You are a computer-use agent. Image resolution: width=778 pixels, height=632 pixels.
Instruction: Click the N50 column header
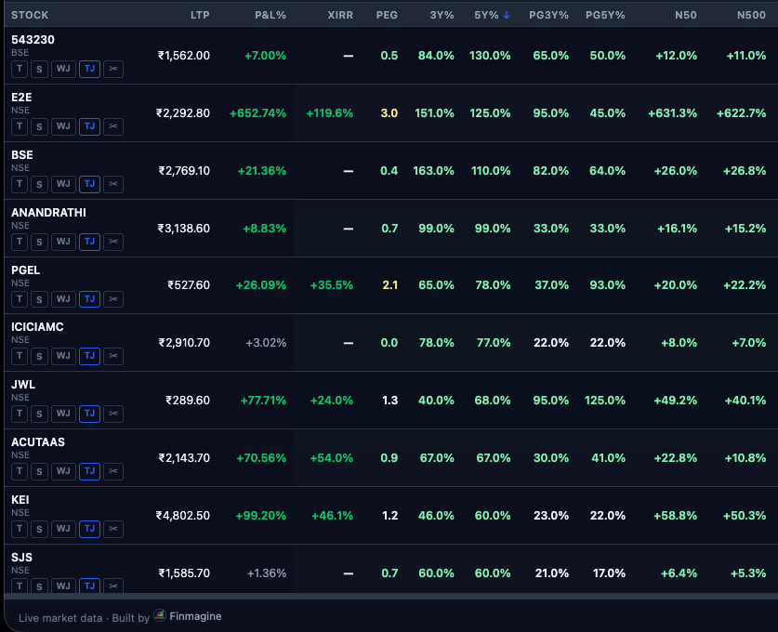[685, 15]
